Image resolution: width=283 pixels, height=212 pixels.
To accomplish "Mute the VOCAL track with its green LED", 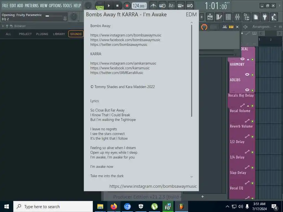I will click(x=252, y=60).
